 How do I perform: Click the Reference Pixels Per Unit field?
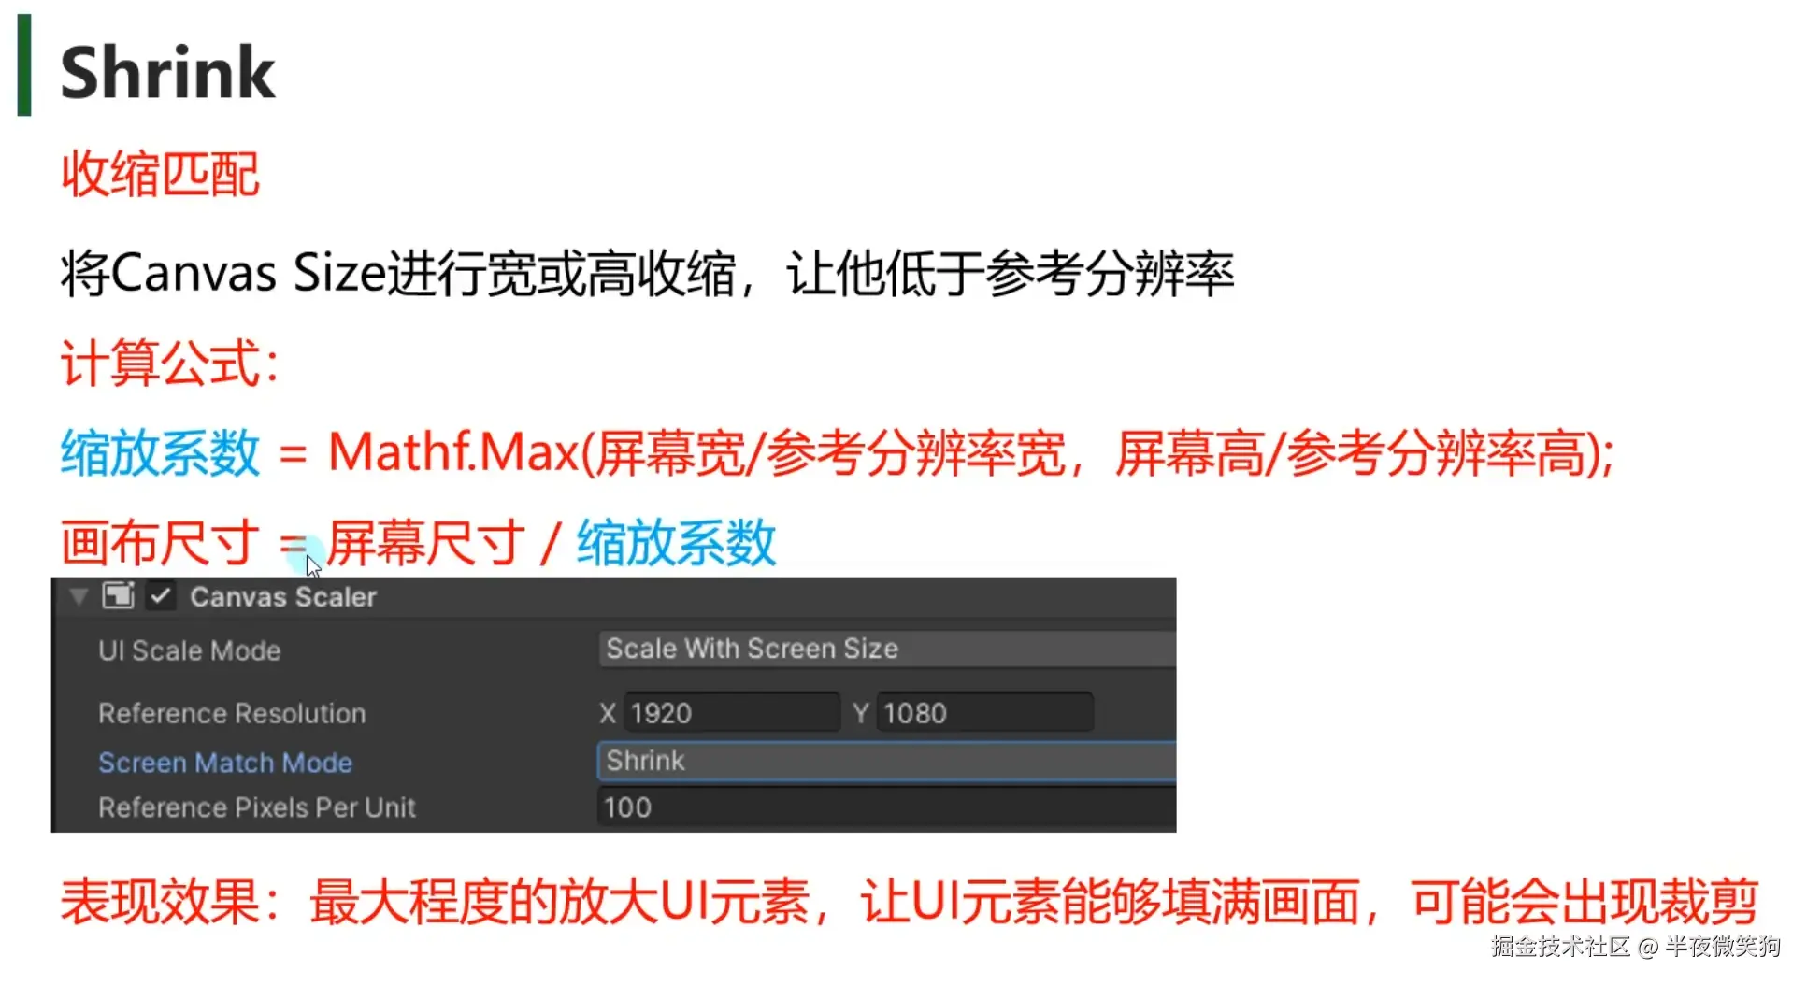[886, 807]
